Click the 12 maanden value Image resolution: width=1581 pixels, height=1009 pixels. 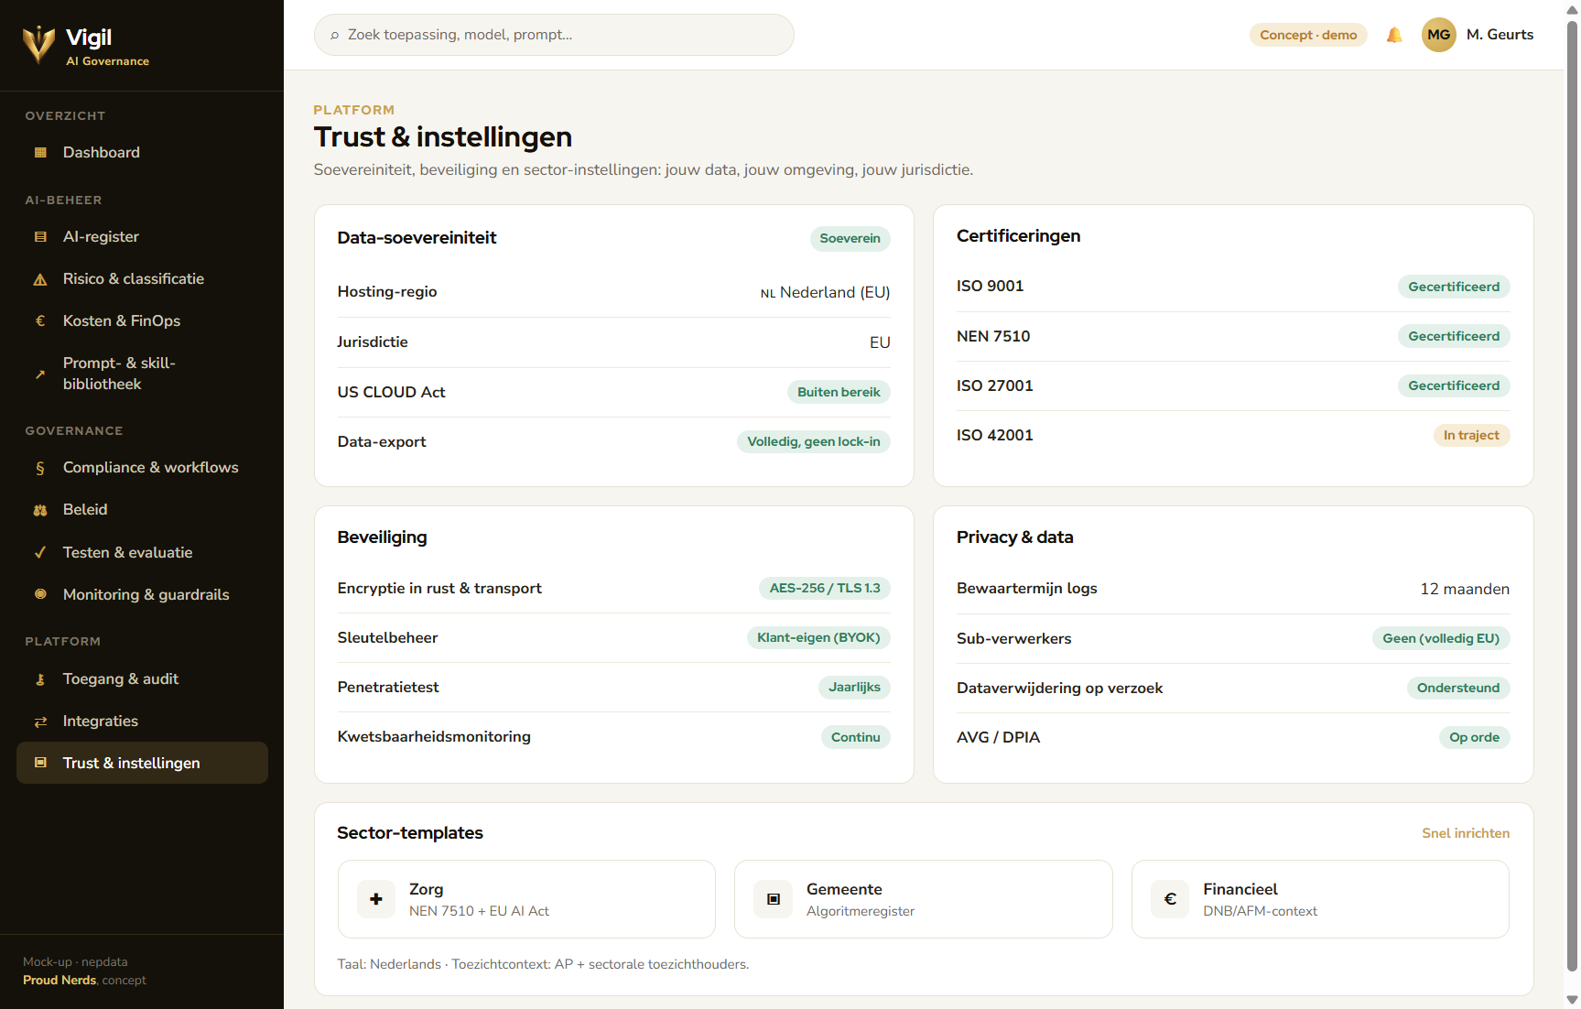1465,589
